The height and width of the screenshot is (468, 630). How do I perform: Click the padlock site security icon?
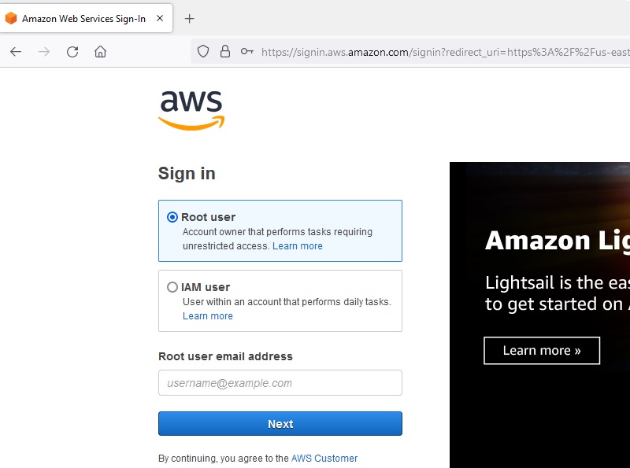point(225,52)
